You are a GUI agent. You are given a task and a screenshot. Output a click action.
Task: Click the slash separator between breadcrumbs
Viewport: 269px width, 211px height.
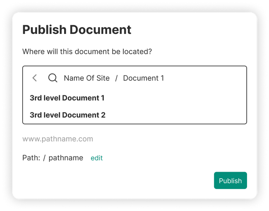(116, 78)
